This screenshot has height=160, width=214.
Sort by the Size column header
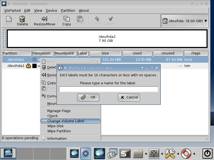pyautogui.click(x=105, y=53)
